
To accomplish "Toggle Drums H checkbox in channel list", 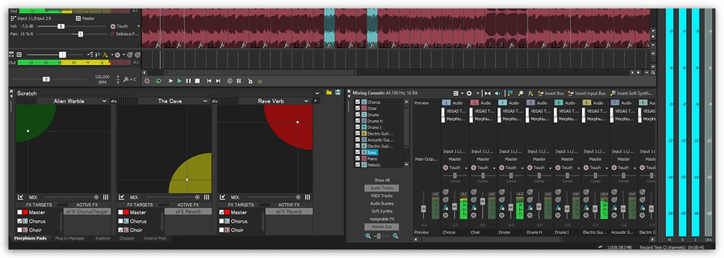I will 357,121.
